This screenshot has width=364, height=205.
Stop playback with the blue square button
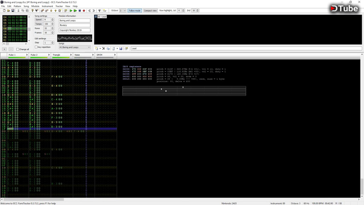pyautogui.click(x=80, y=11)
